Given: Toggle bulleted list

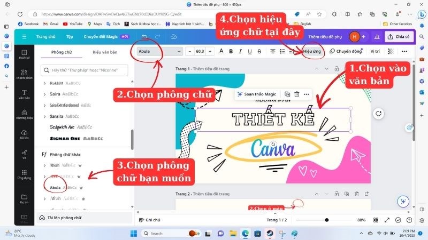Looking at the screenshot, I should click(x=282, y=51).
